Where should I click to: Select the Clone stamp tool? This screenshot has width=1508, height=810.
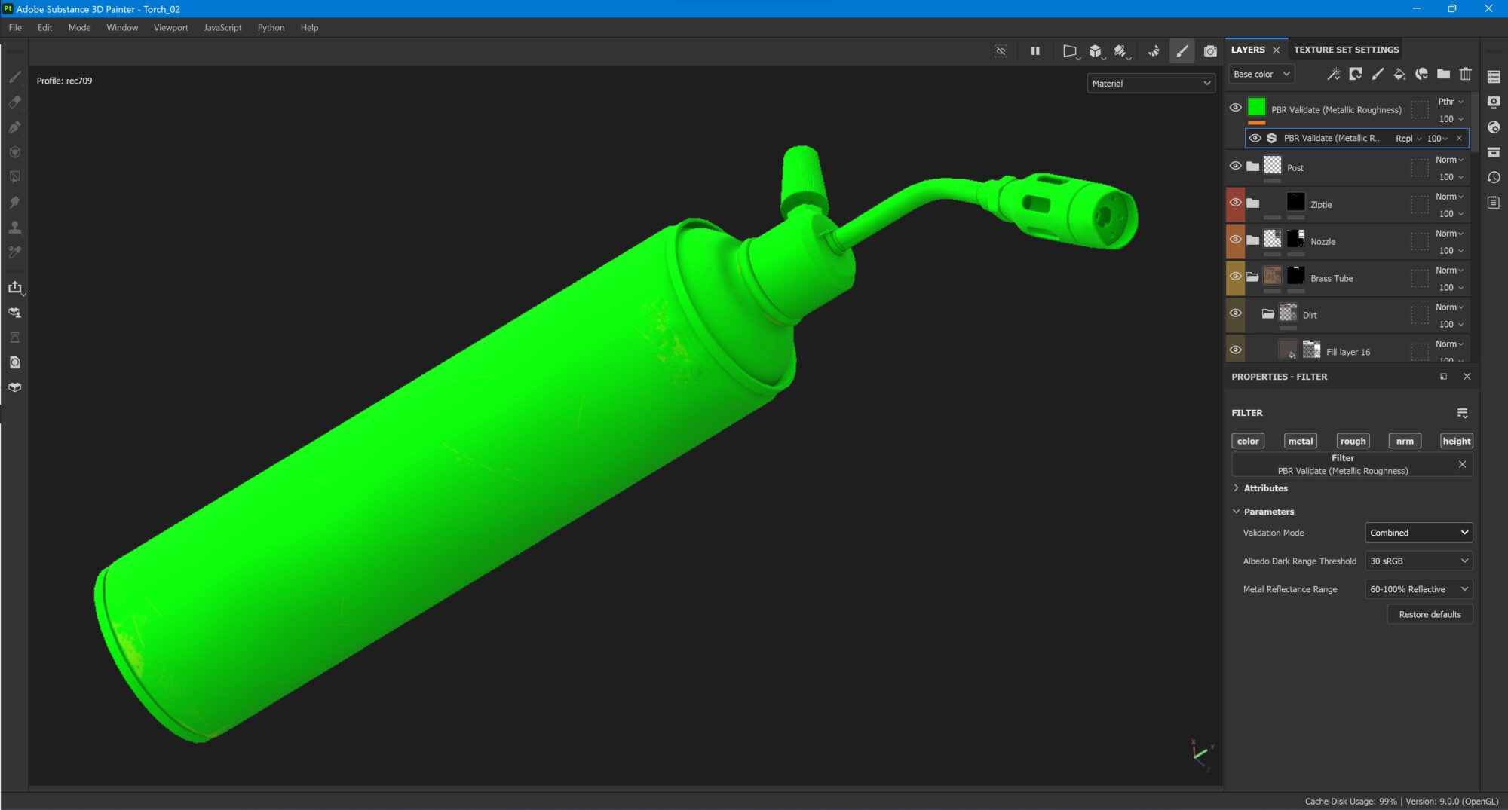[15, 228]
